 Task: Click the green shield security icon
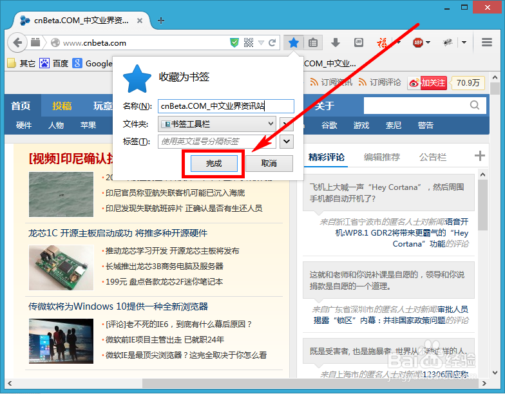(x=234, y=42)
